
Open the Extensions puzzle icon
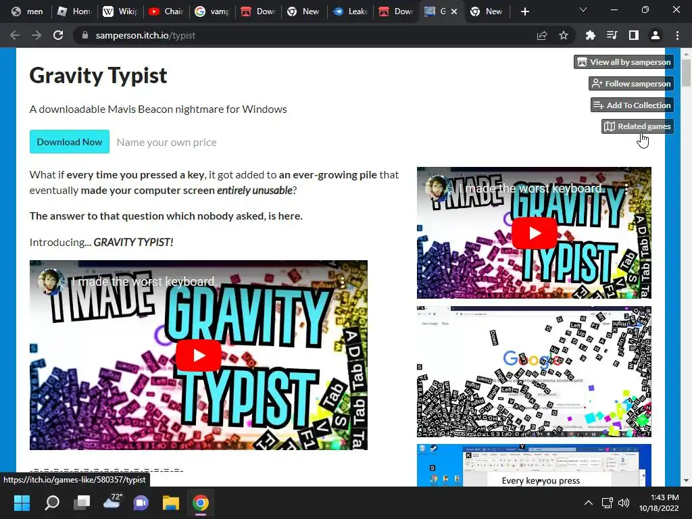[x=590, y=35]
